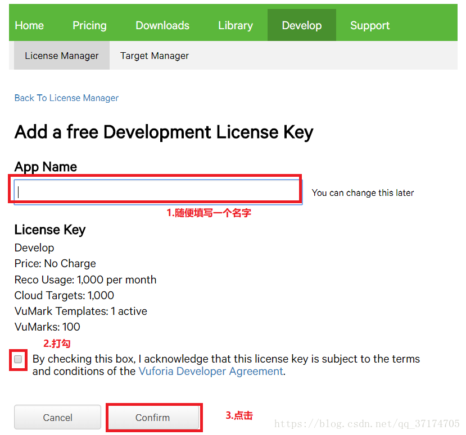
Task: Select the 'Price: No Charge' text
Action: click(55, 263)
